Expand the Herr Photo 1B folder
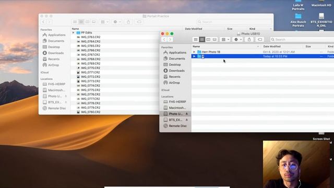Image resolution: width=334 pixels, height=188 pixels. [194, 52]
